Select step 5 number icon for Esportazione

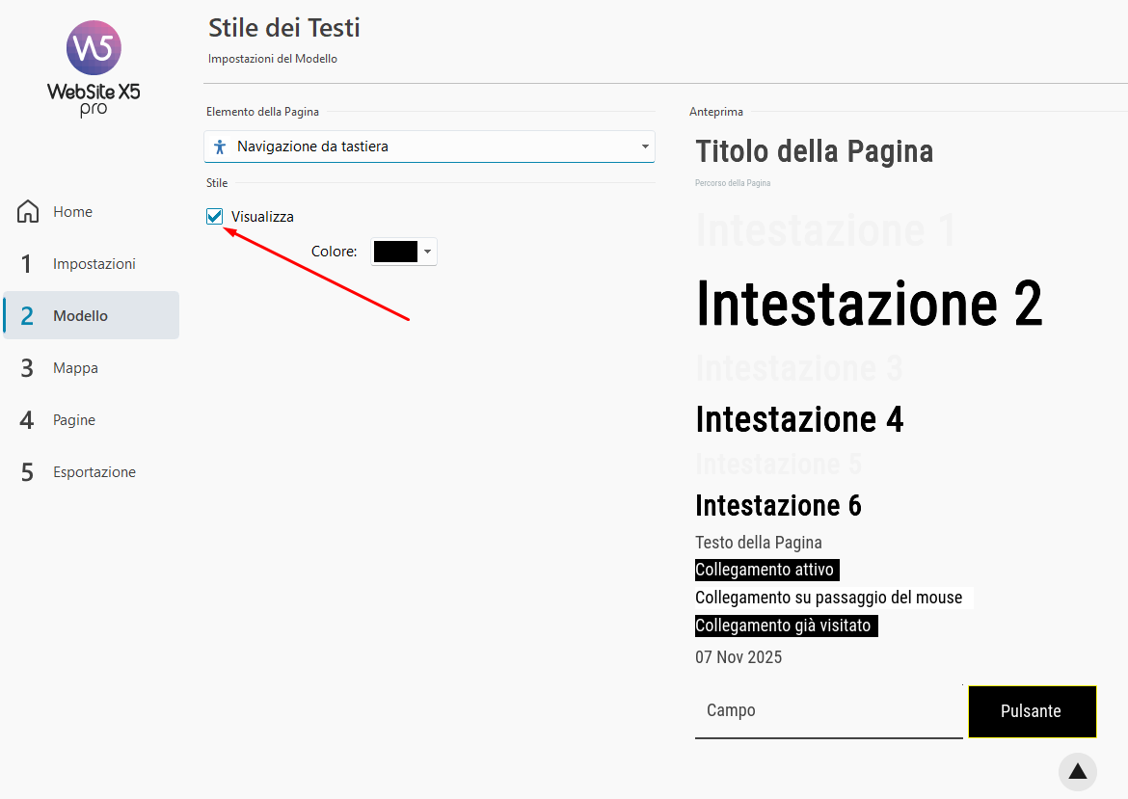click(27, 472)
